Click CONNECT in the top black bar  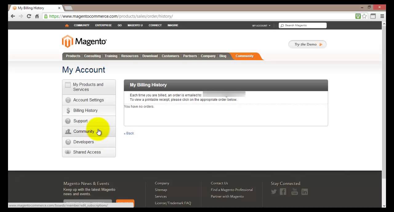155,25
